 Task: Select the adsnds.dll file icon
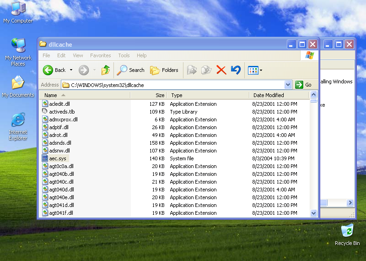[x=45, y=142]
